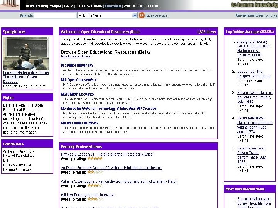278x208 pixels.
Task: Click the Advanced Search link
Action: click(x=156, y=16)
